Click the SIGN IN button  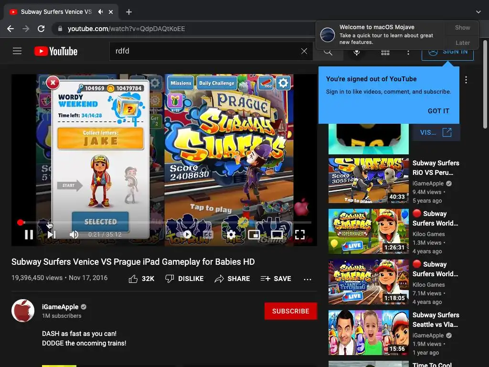[x=447, y=52]
